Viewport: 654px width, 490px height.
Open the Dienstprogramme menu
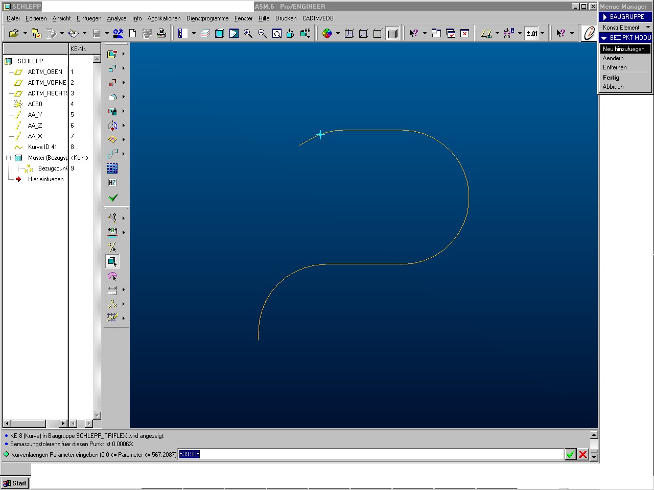click(207, 18)
